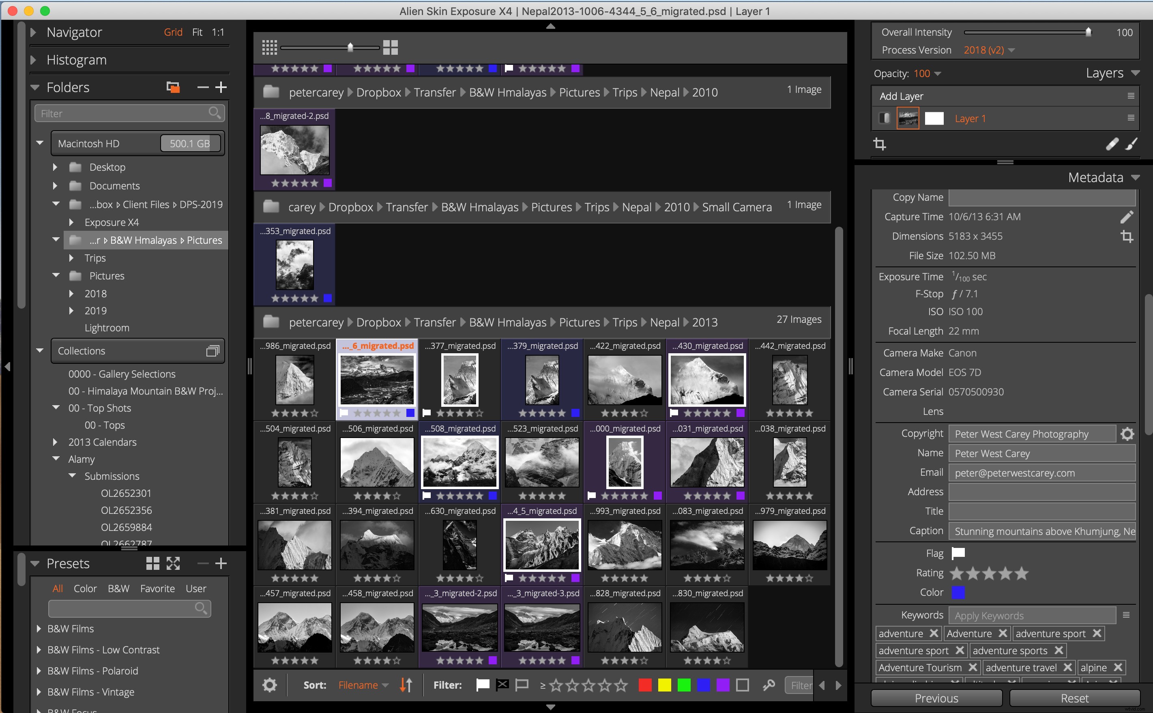The image size is (1153, 713).
Task: Expand the Desktop folder in the tree
Action: tap(55, 167)
